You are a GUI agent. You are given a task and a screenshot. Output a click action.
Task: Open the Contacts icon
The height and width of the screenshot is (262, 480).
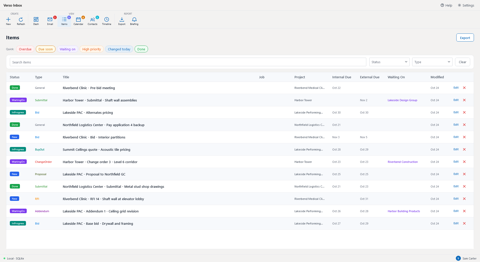click(93, 19)
